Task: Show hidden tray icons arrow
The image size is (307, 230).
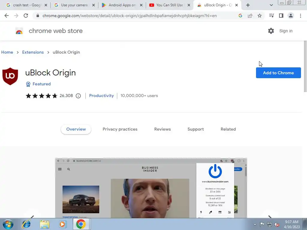Action: point(255,224)
